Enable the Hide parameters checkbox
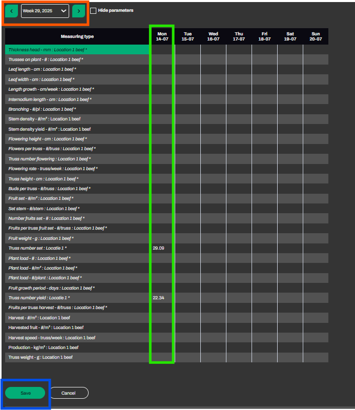355x410 pixels. coord(93,11)
